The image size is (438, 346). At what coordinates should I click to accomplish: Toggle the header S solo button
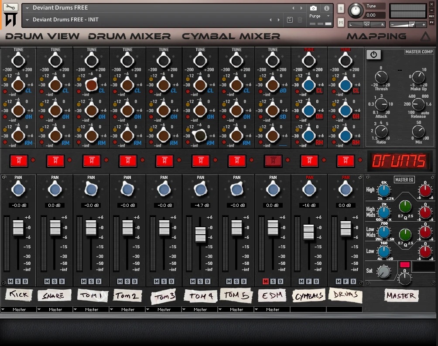pyautogui.click(x=341, y=8)
